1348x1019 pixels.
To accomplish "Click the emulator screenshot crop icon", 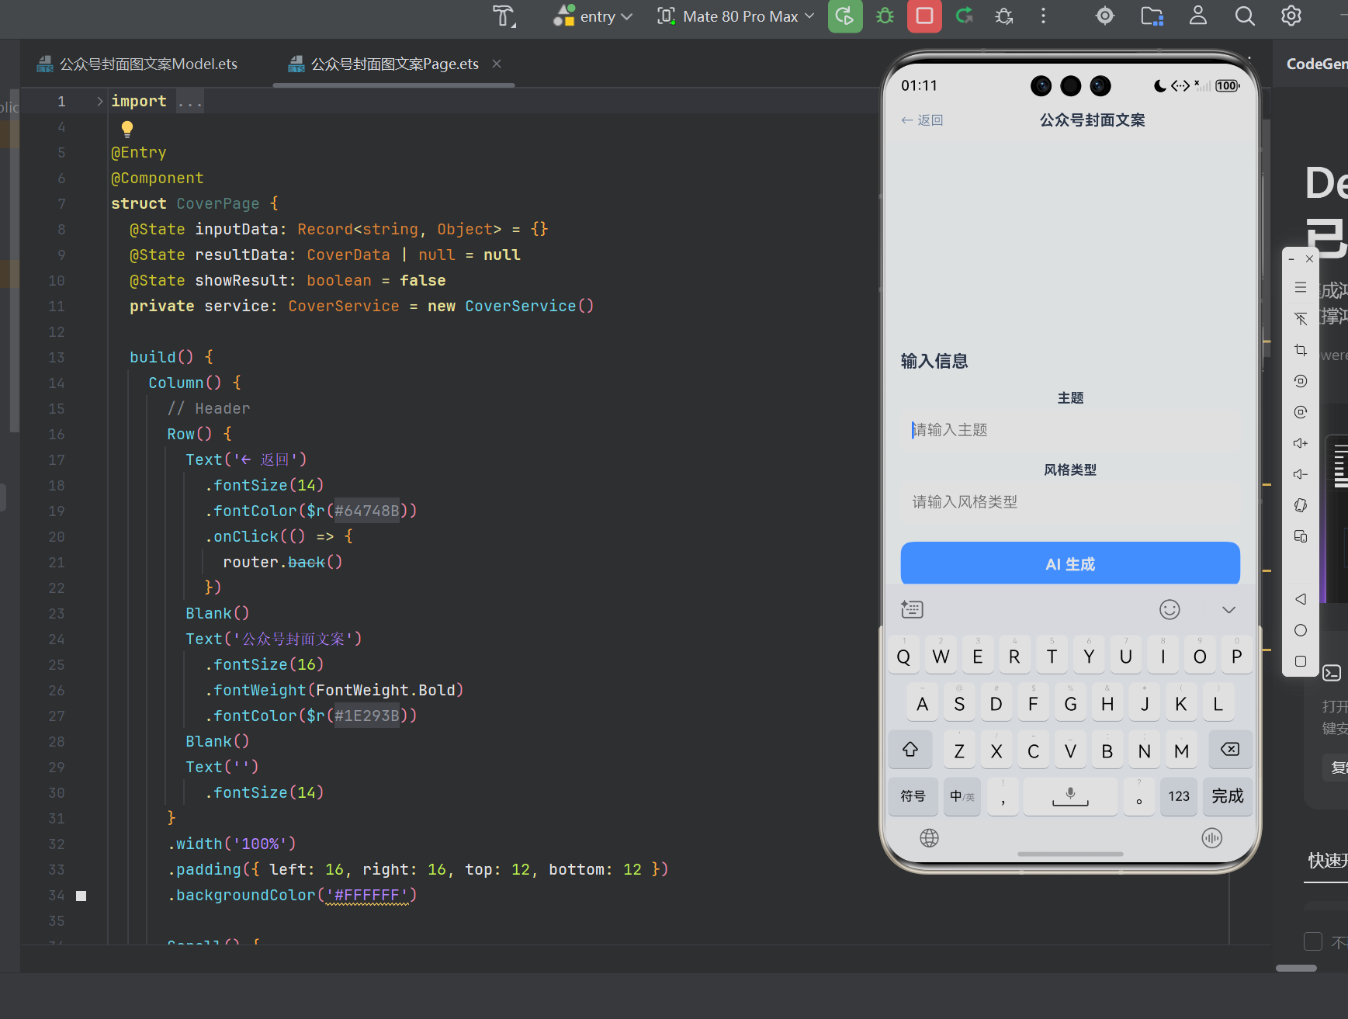I will pyautogui.click(x=1301, y=350).
